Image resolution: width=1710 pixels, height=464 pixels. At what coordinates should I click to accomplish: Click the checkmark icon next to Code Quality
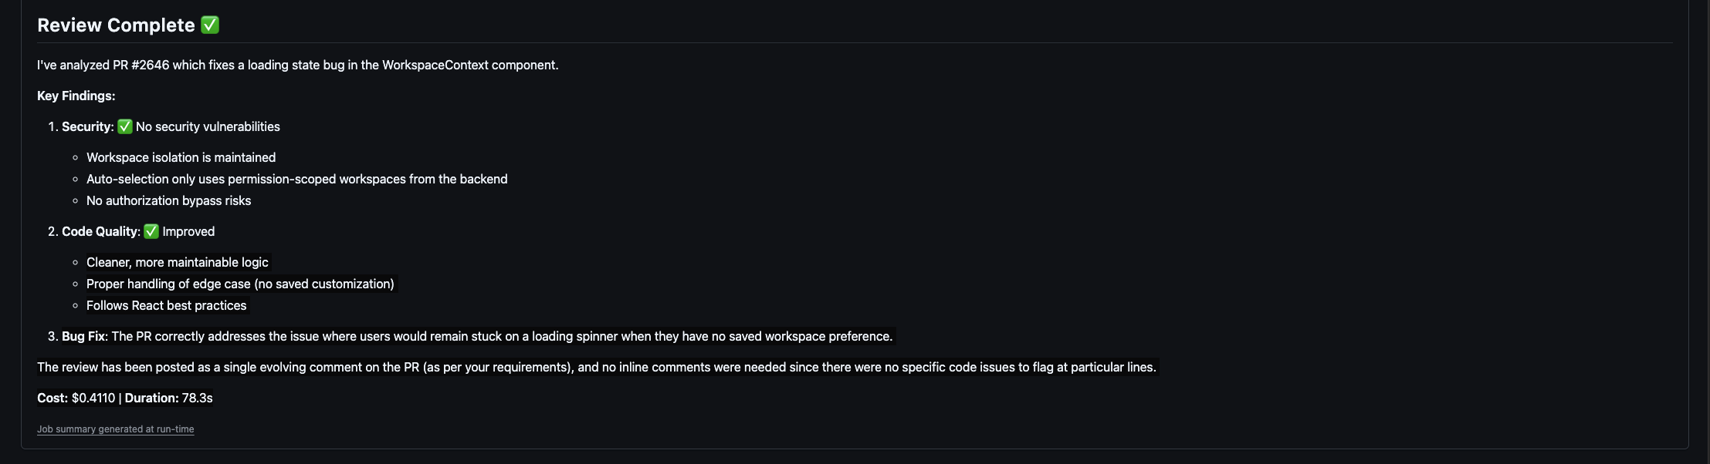click(x=151, y=231)
